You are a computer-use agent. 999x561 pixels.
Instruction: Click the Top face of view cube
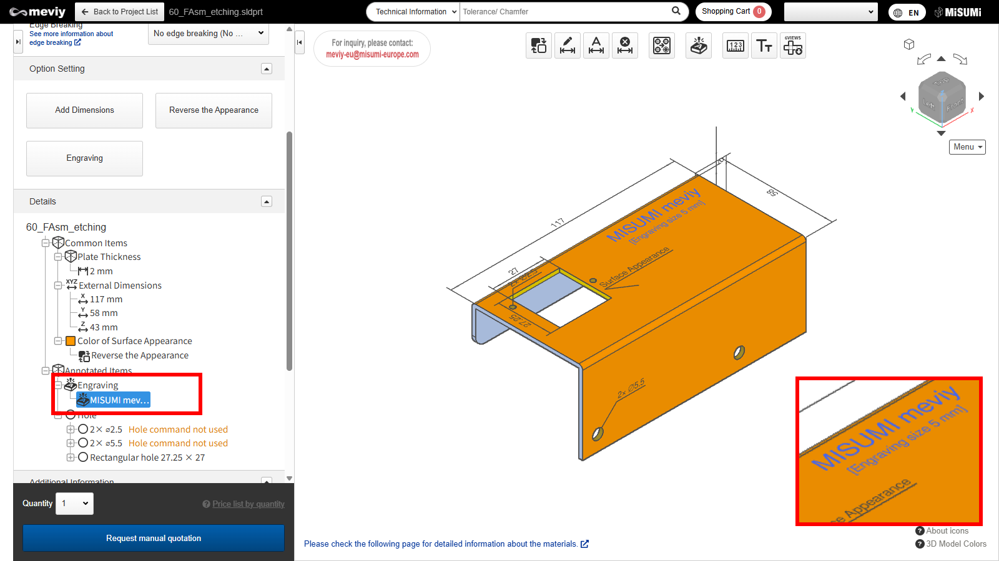(941, 82)
